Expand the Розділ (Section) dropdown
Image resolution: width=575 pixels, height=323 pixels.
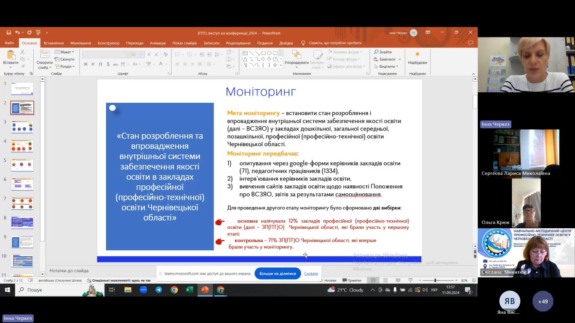(66, 67)
